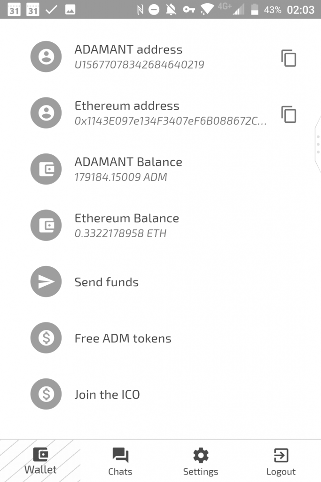Open the Join the ICO link

107,394
